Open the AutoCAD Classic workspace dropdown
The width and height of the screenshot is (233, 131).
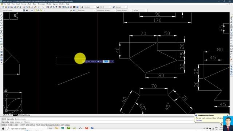click(x=12, y=11)
